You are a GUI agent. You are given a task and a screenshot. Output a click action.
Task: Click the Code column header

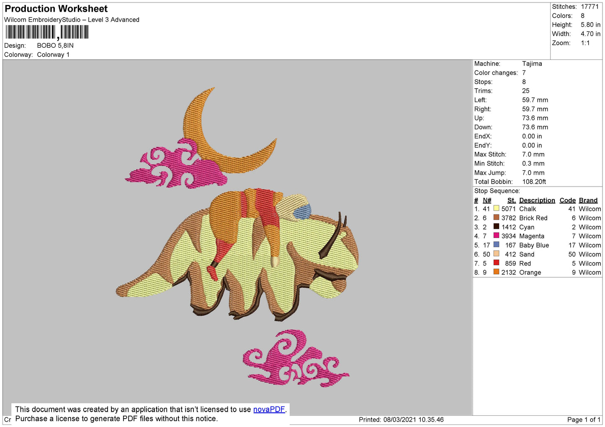pos(567,200)
